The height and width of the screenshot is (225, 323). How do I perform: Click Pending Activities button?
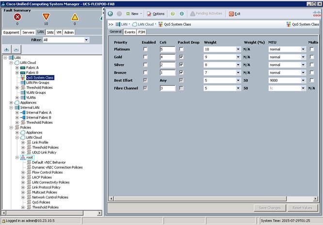206,14
